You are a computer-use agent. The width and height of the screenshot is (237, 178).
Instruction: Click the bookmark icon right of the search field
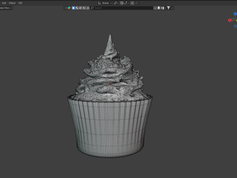[x=158, y=8]
